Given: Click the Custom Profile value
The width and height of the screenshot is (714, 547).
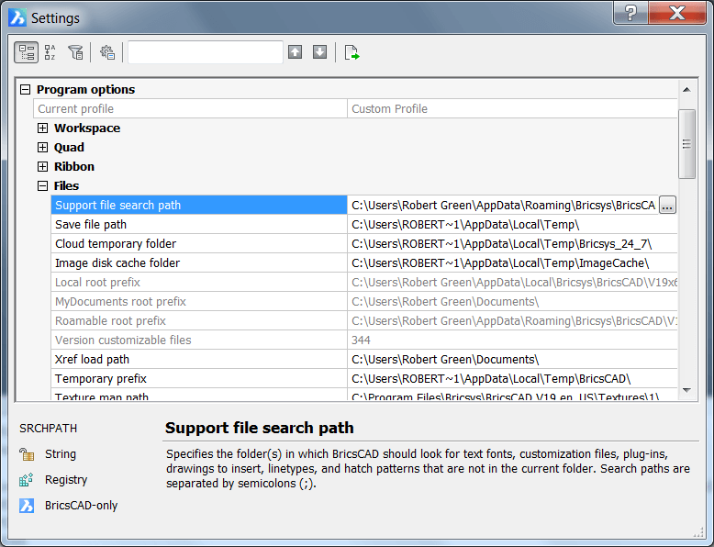Looking at the screenshot, I should tap(389, 109).
